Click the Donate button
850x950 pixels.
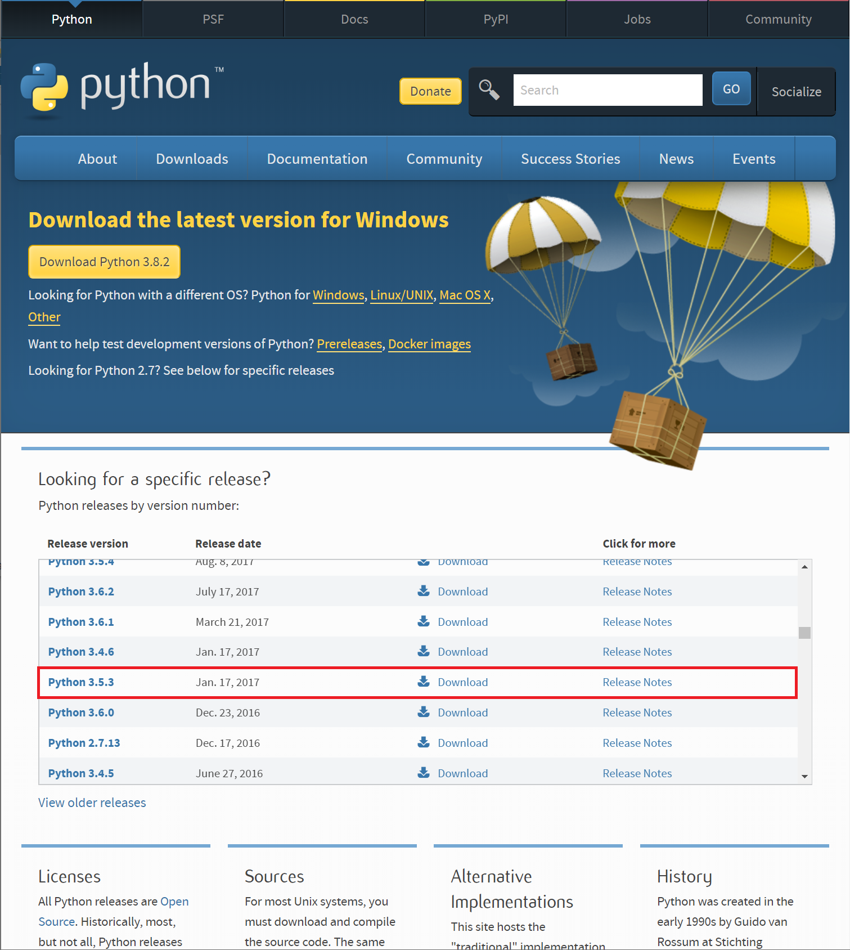point(430,91)
